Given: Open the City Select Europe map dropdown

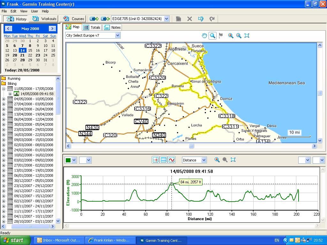Looking at the screenshot, I should pyautogui.click(x=118, y=35).
